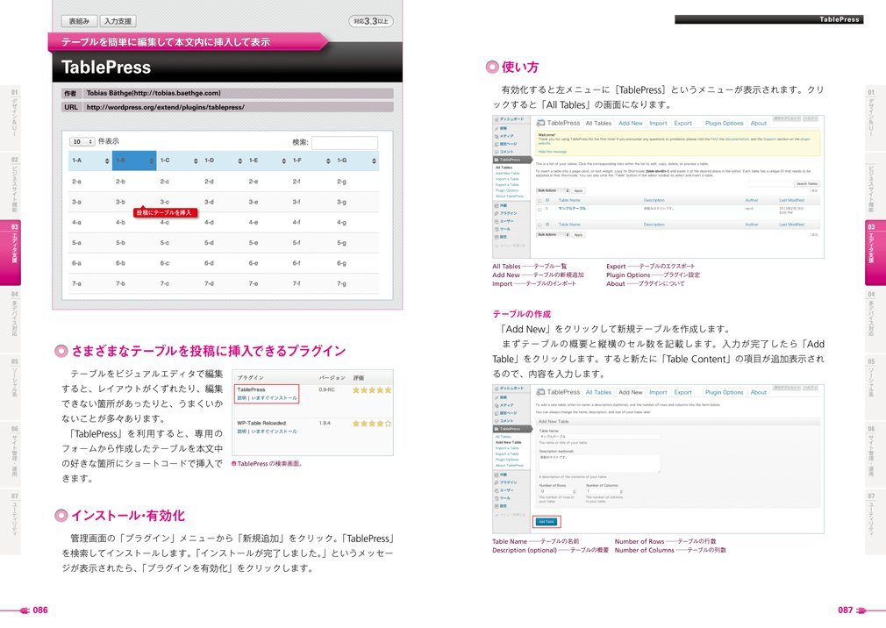Click the Search Tables button
This screenshot has width=886, height=628.
click(x=806, y=183)
